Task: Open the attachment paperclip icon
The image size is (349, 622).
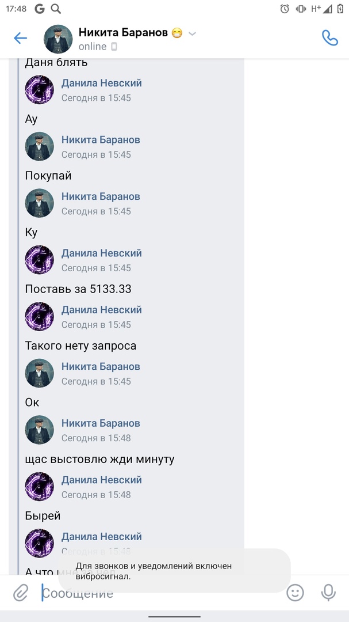Action: 21,593
